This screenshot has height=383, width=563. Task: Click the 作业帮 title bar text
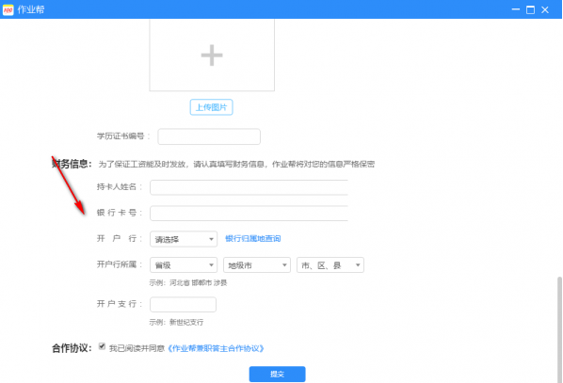click(31, 9)
